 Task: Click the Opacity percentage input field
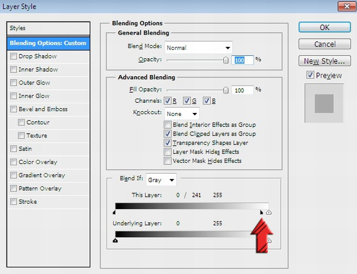[x=243, y=60]
